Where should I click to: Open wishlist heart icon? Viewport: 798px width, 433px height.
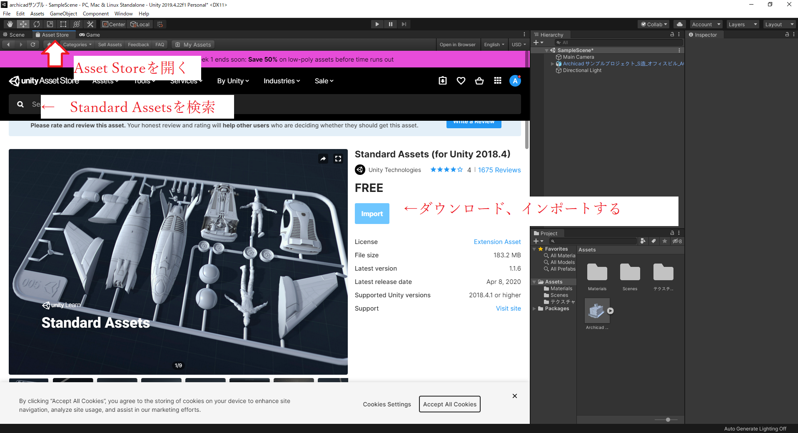click(461, 81)
